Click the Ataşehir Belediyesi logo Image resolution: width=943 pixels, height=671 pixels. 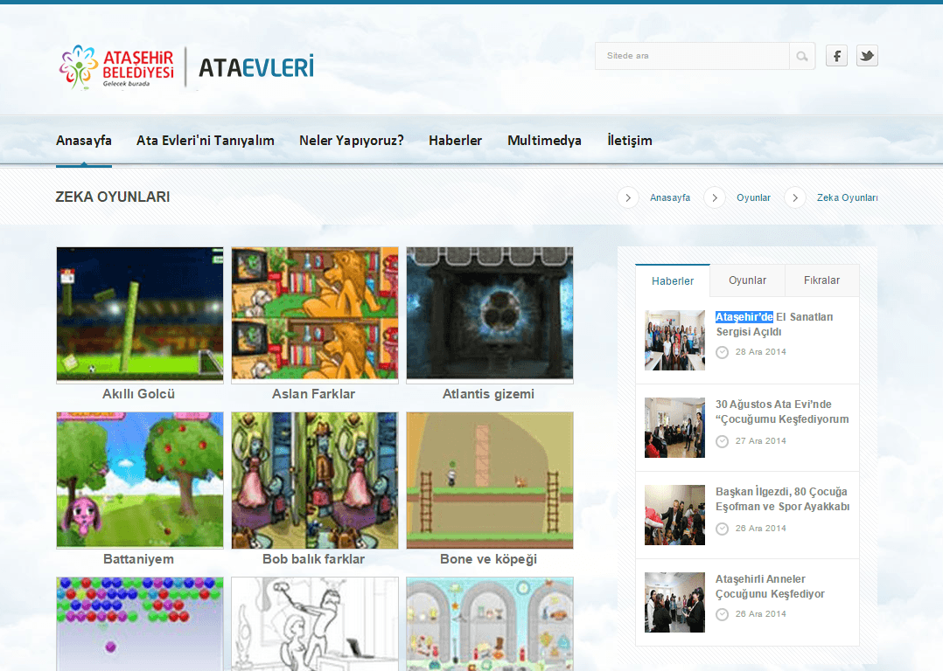(x=116, y=66)
